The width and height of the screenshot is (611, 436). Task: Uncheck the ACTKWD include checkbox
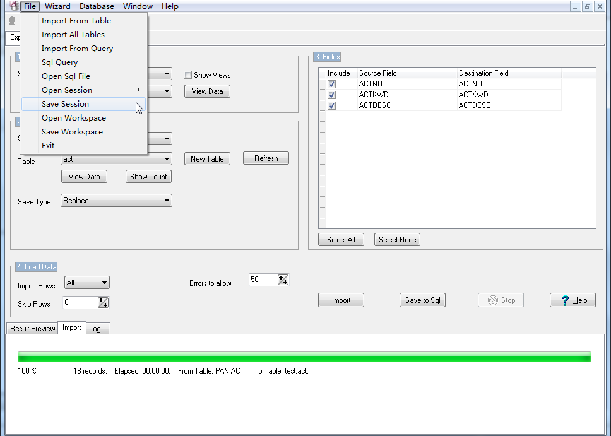[x=331, y=95]
